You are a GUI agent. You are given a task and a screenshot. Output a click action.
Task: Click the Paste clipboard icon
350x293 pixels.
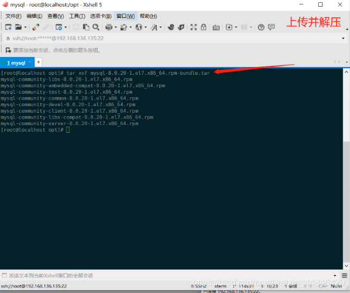click(86, 27)
